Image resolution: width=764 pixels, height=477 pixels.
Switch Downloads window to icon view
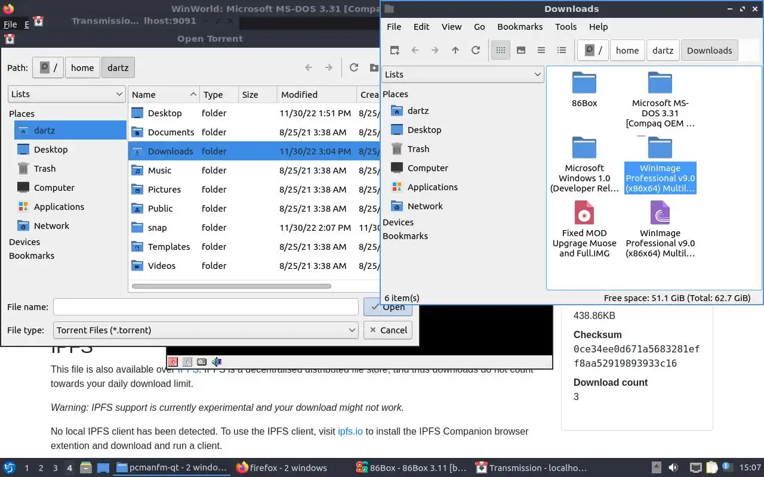[501, 50]
